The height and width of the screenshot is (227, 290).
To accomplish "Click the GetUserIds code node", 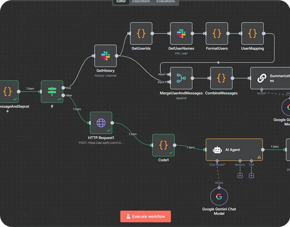I will coord(141,33).
